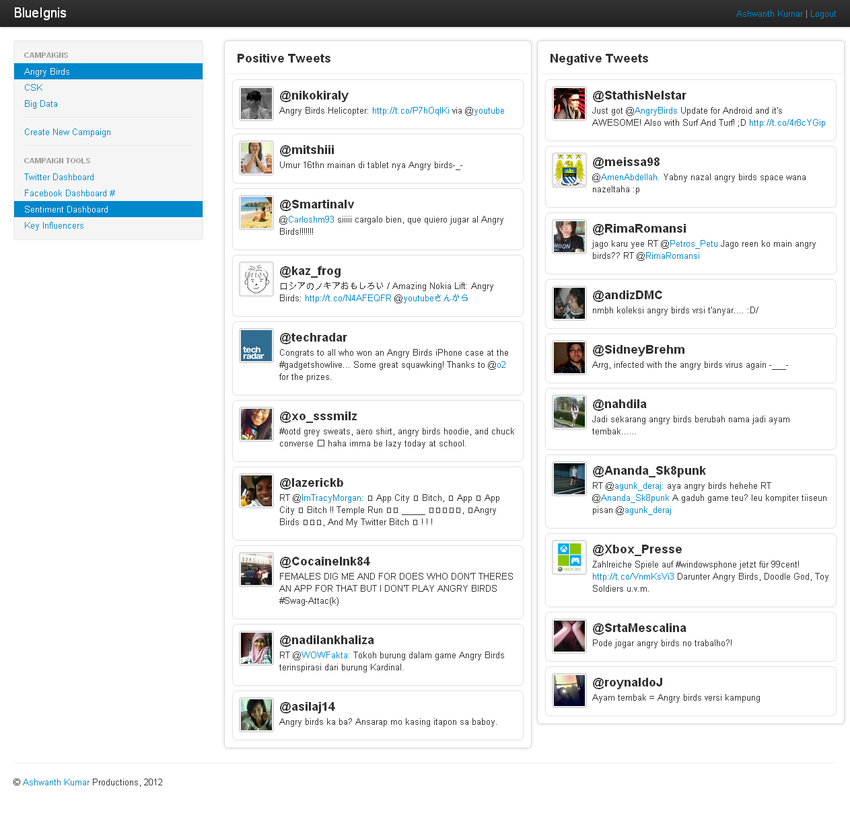Click the @Carloshm93 mention

tap(311, 219)
